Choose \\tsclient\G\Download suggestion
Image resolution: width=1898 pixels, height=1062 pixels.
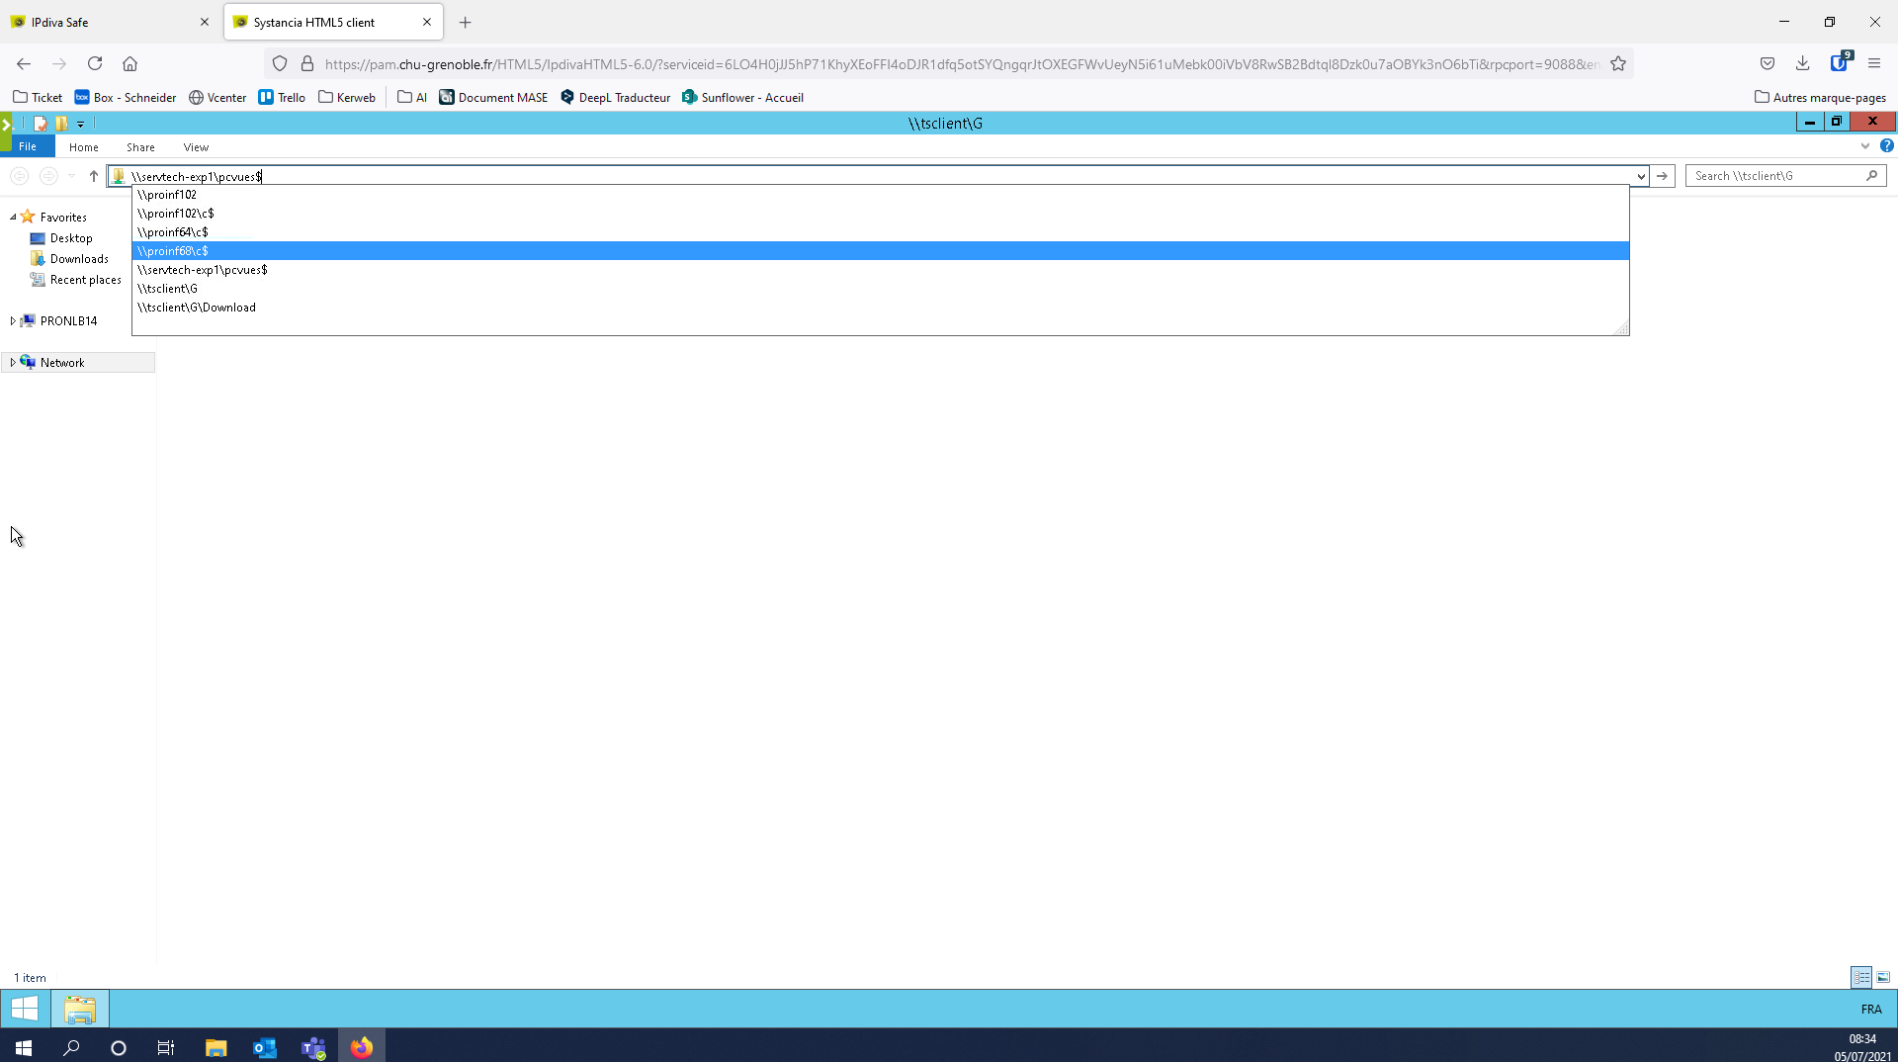tap(197, 308)
